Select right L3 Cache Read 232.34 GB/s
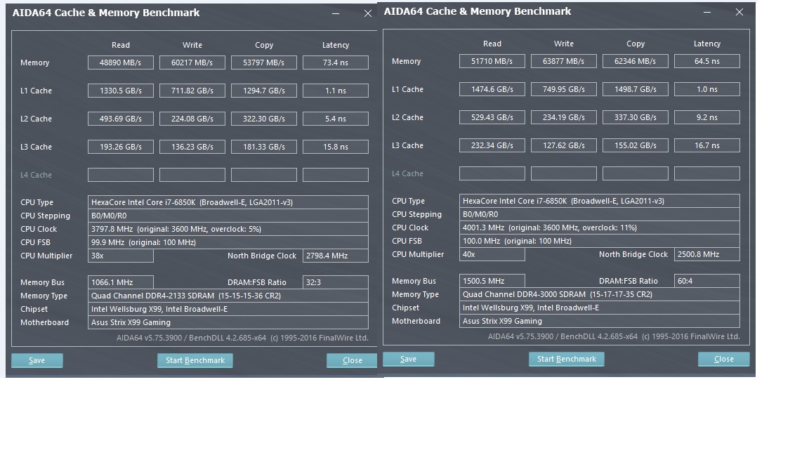 (492, 145)
